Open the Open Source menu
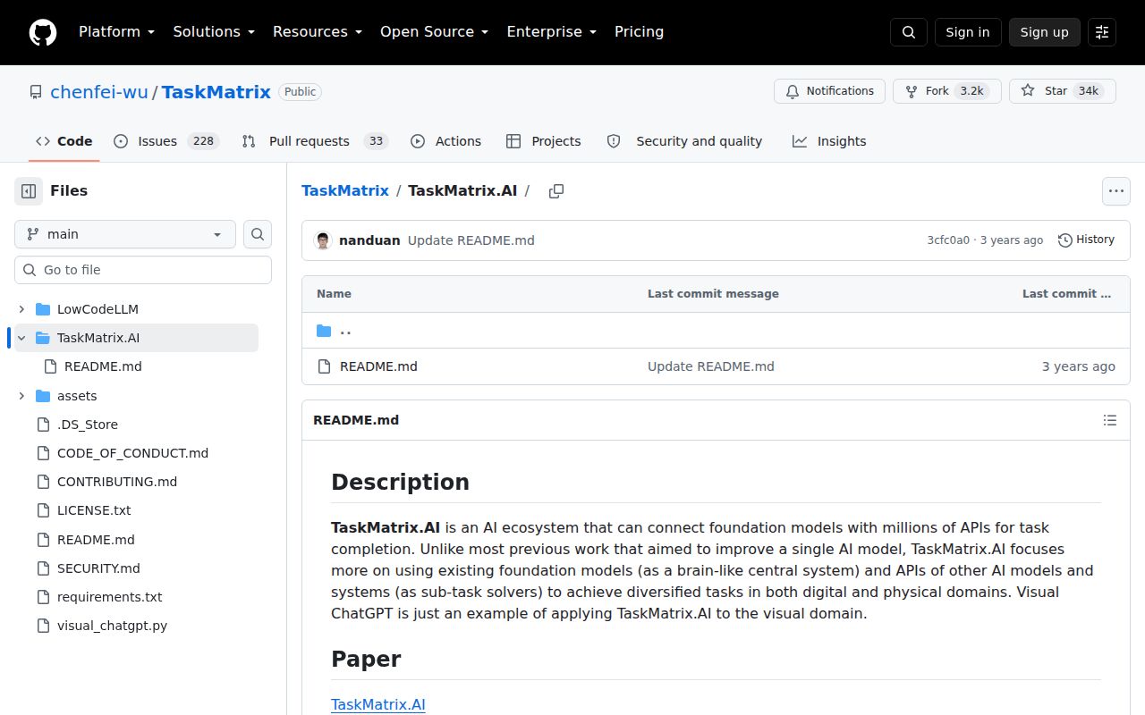1145x715 pixels. [435, 32]
